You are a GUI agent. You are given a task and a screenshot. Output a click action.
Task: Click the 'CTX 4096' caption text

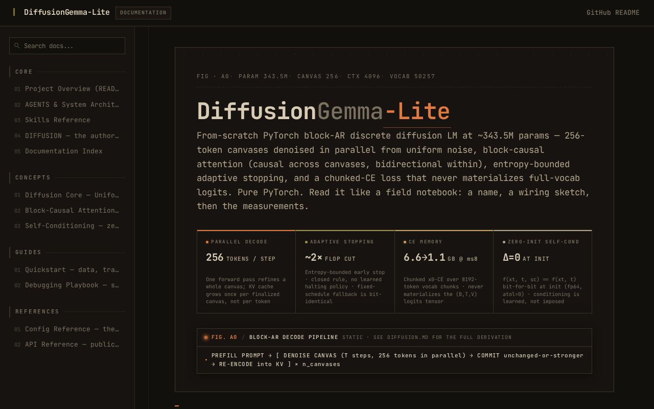click(x=364, y=77)
